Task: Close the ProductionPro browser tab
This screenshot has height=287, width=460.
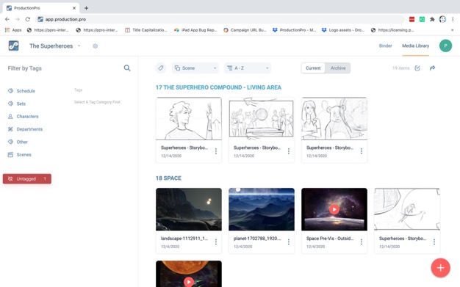Action: tap(74, 8)
